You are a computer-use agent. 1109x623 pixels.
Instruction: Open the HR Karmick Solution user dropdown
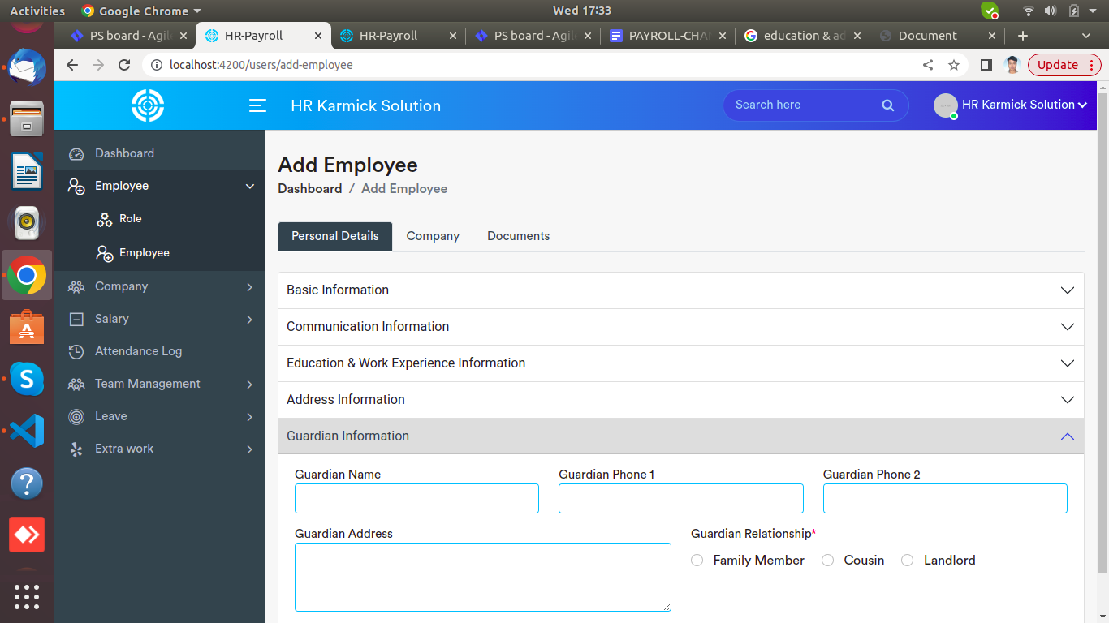pos(1023,105)
